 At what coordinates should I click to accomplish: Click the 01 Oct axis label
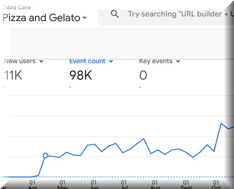click(216, 184)
